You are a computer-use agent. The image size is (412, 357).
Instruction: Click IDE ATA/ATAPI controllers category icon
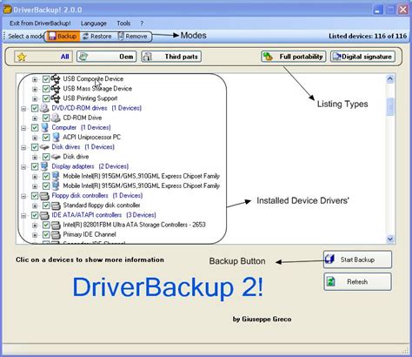tap(44, 215)
